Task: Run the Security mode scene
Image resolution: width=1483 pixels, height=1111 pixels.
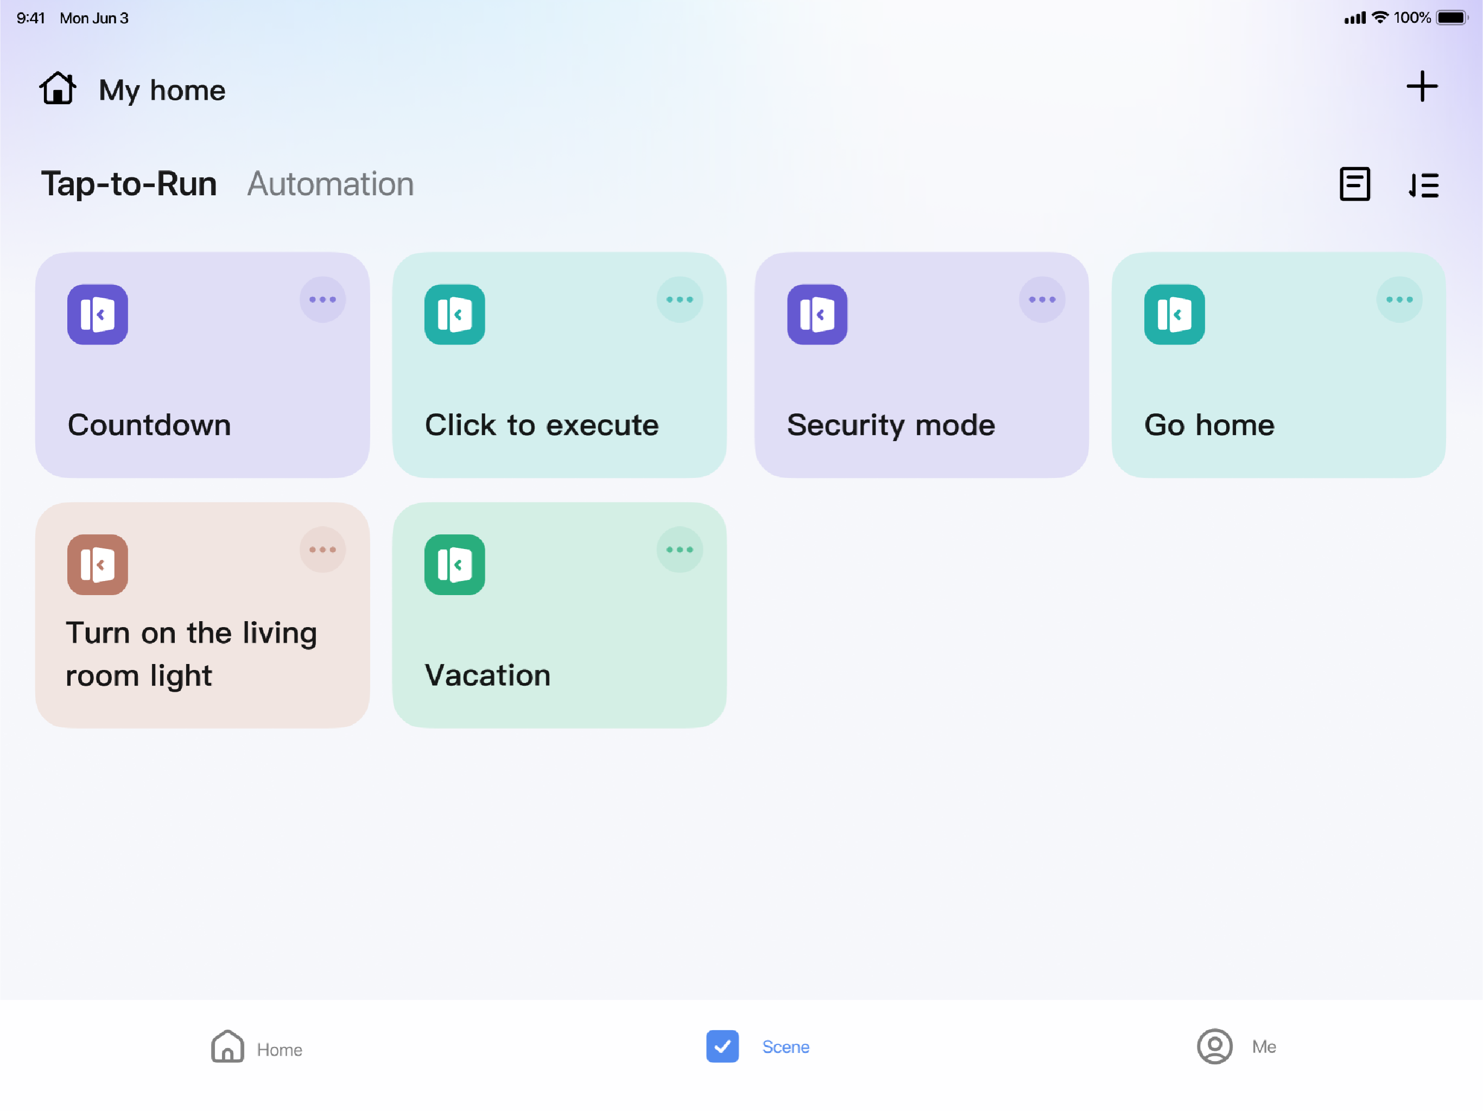Action: pos(921,365)
